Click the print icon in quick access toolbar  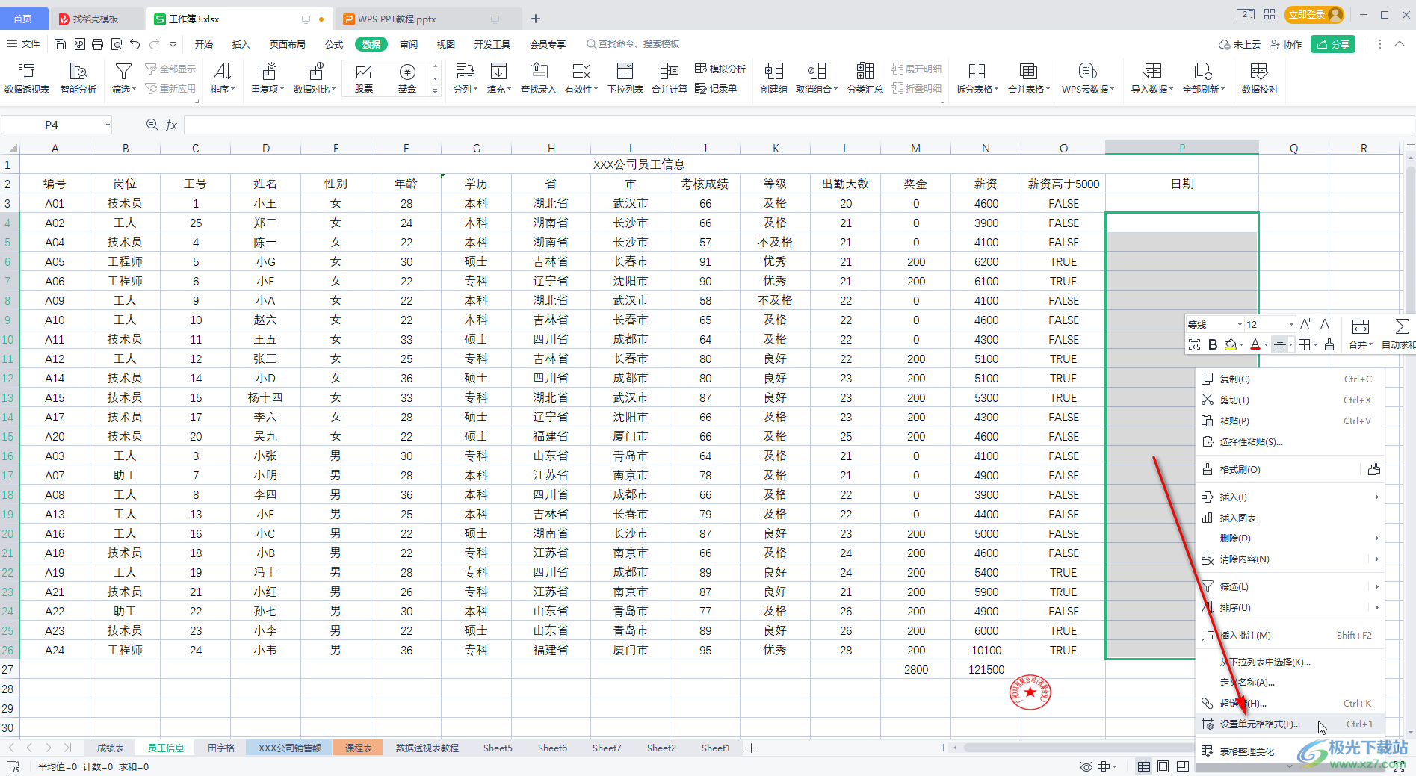97,44
